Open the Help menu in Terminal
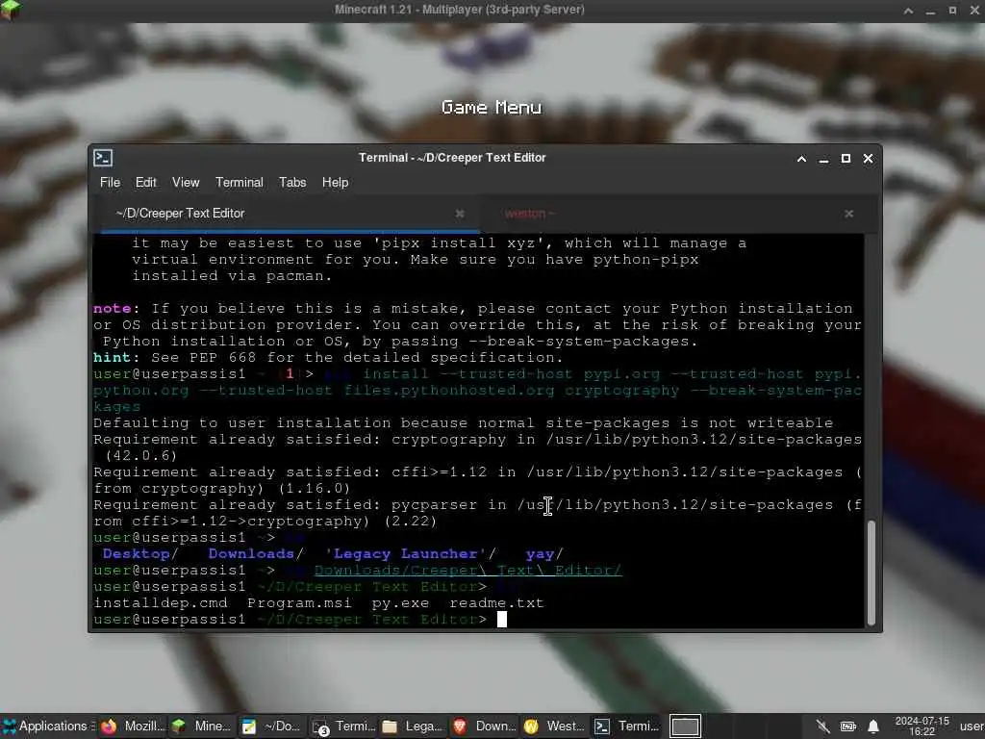Viewport: 985px width, 739px height. [x=335, y=182]
